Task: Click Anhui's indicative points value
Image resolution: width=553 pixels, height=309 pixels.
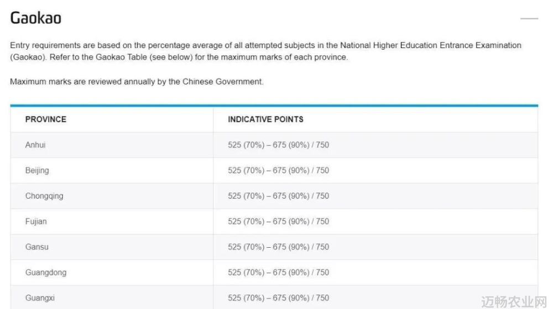Action: click(x=278, y=145)
